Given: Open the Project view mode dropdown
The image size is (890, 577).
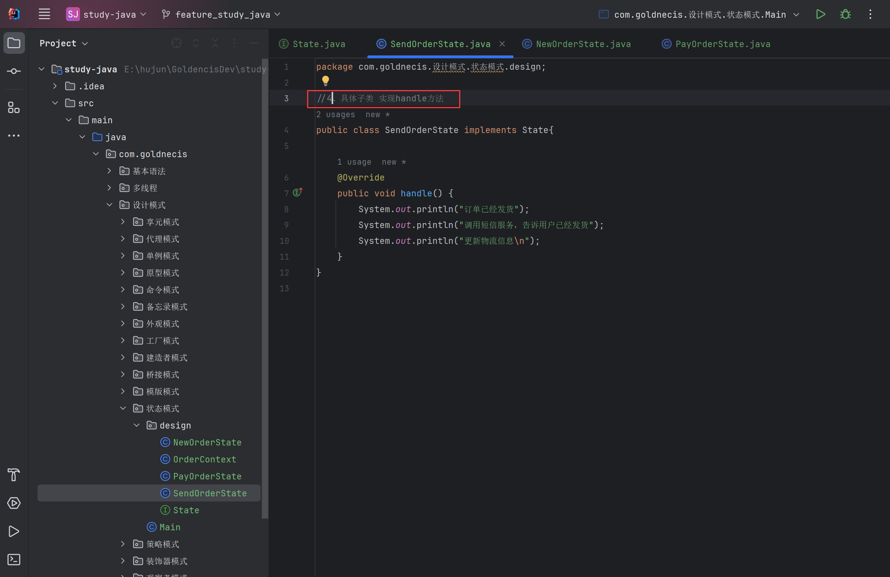Looking at the screenshot, I should coord(64,43).
